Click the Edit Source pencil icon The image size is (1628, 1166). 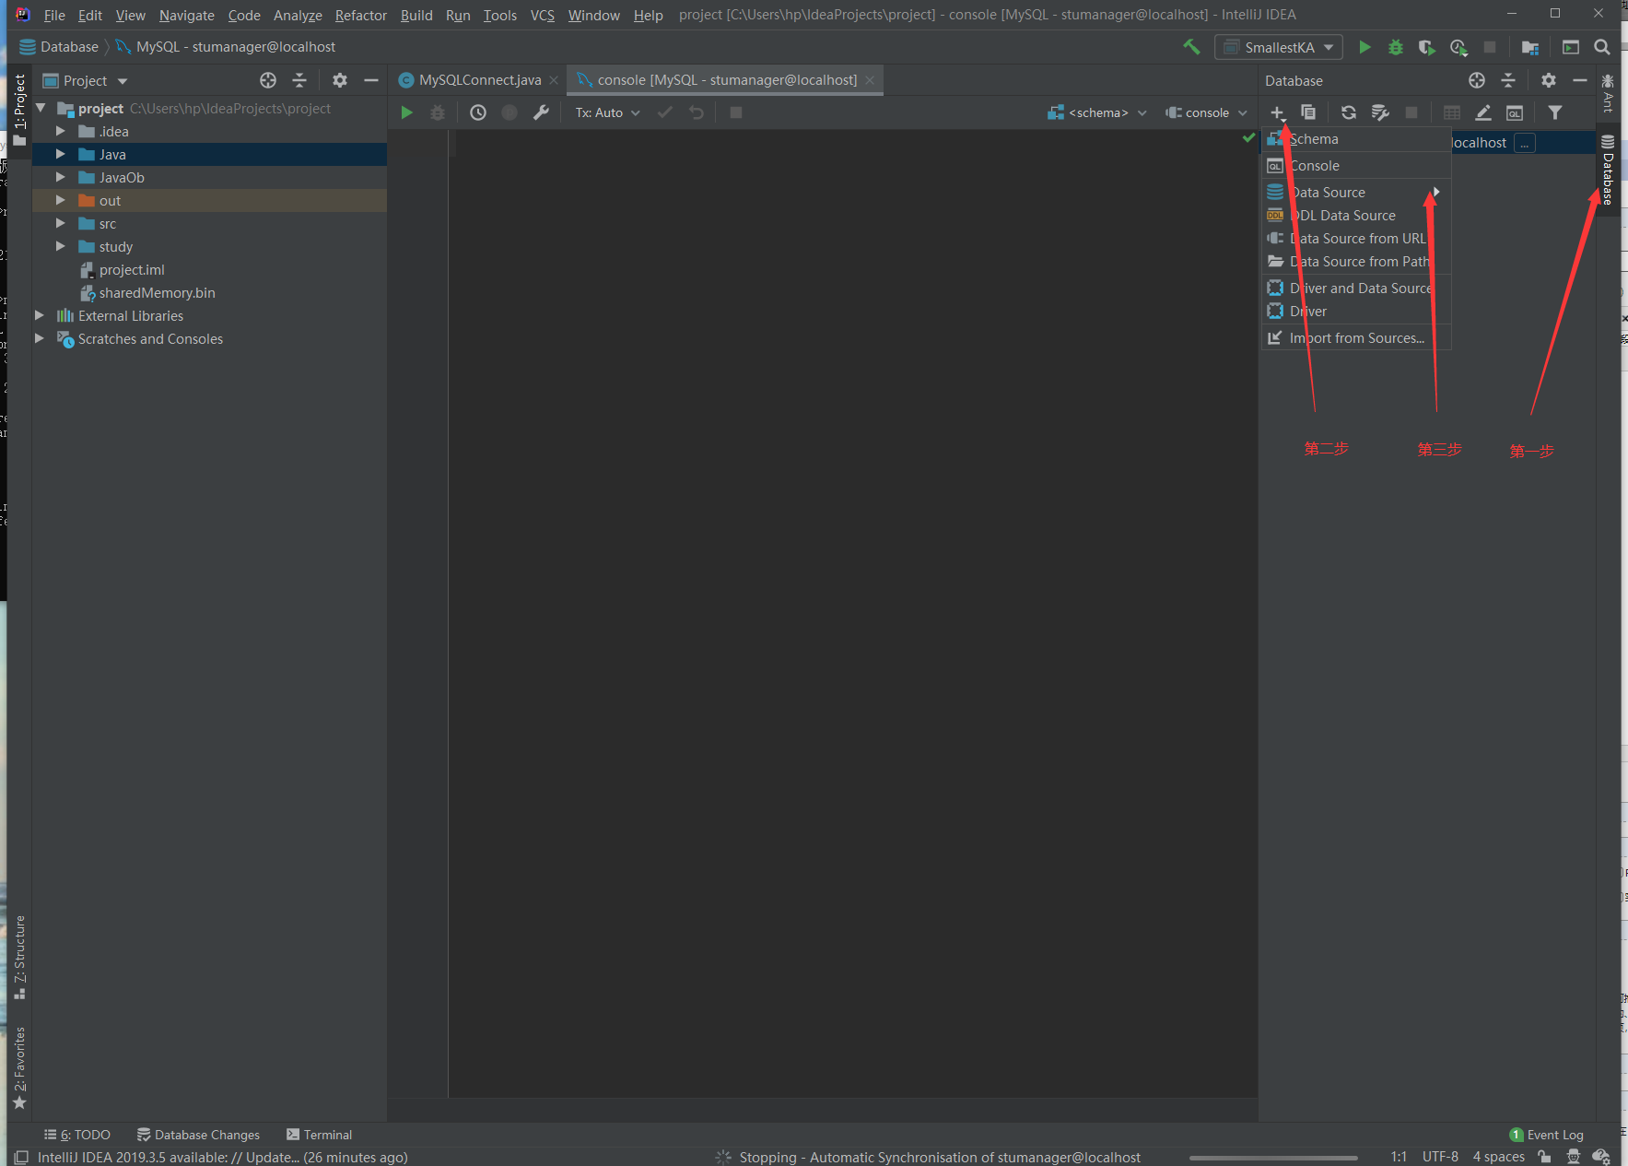[1483, 112]
